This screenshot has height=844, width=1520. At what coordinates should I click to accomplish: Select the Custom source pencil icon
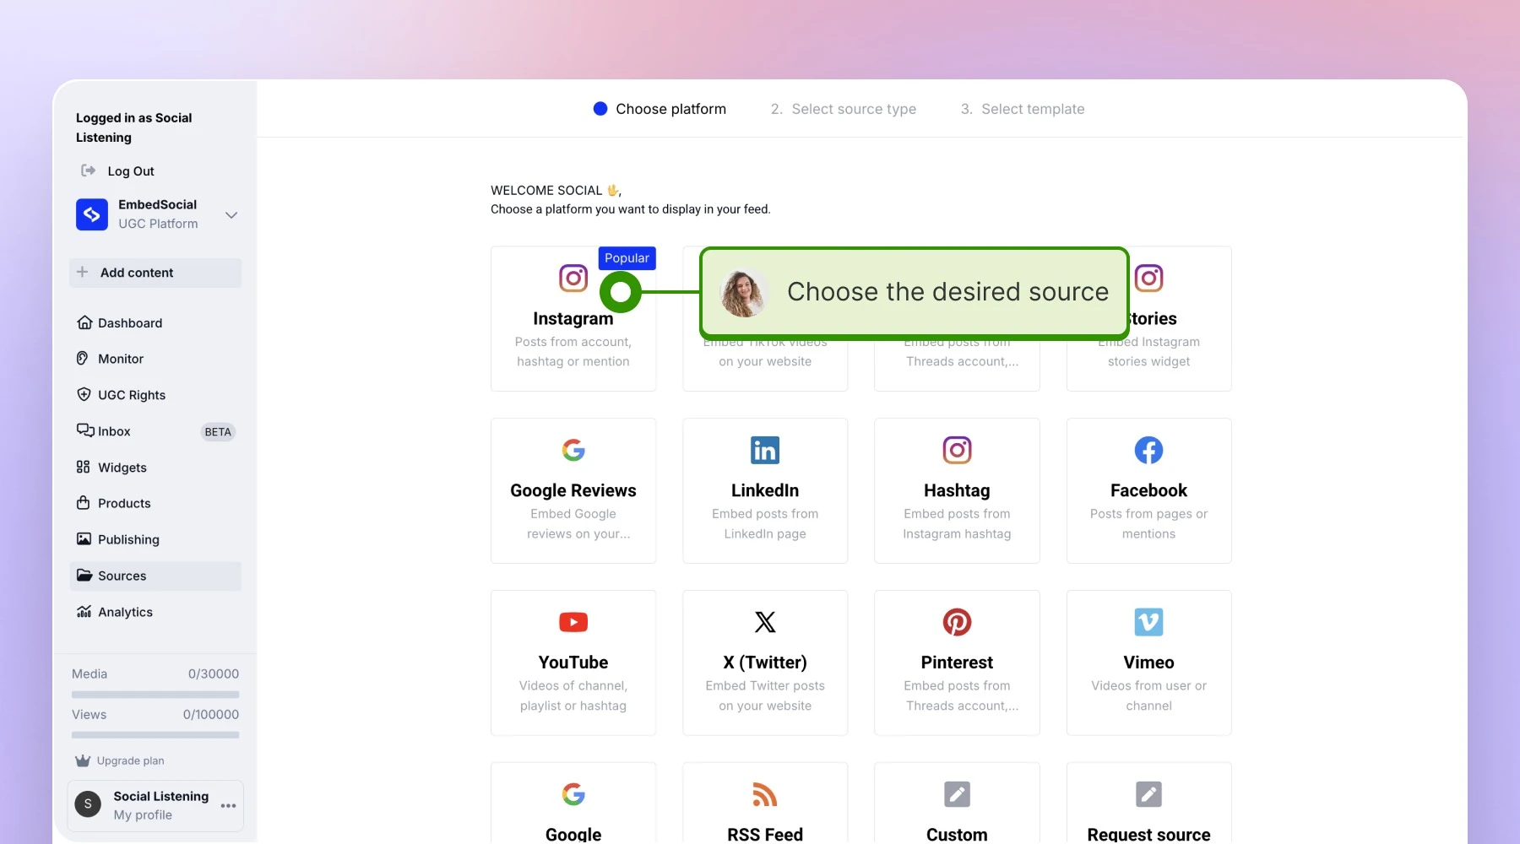pyautogui.click(x=957, y=794)
